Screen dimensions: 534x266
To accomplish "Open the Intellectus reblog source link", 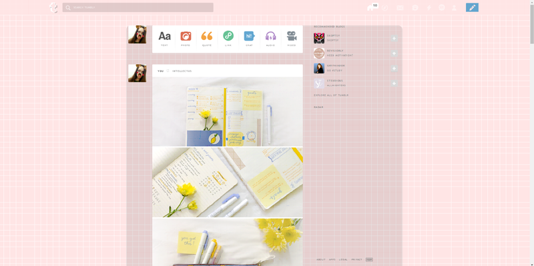I will point(182,71).
